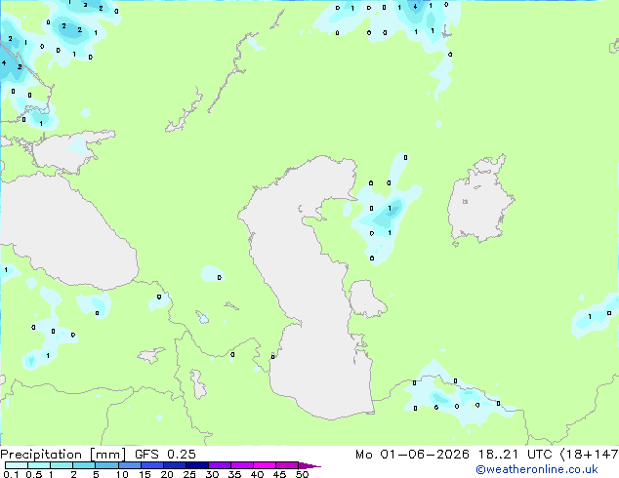Screen dimensions: 619x478
Task: Pick the magenta 40 to 45 mm swatch
Action: [265, 465]
